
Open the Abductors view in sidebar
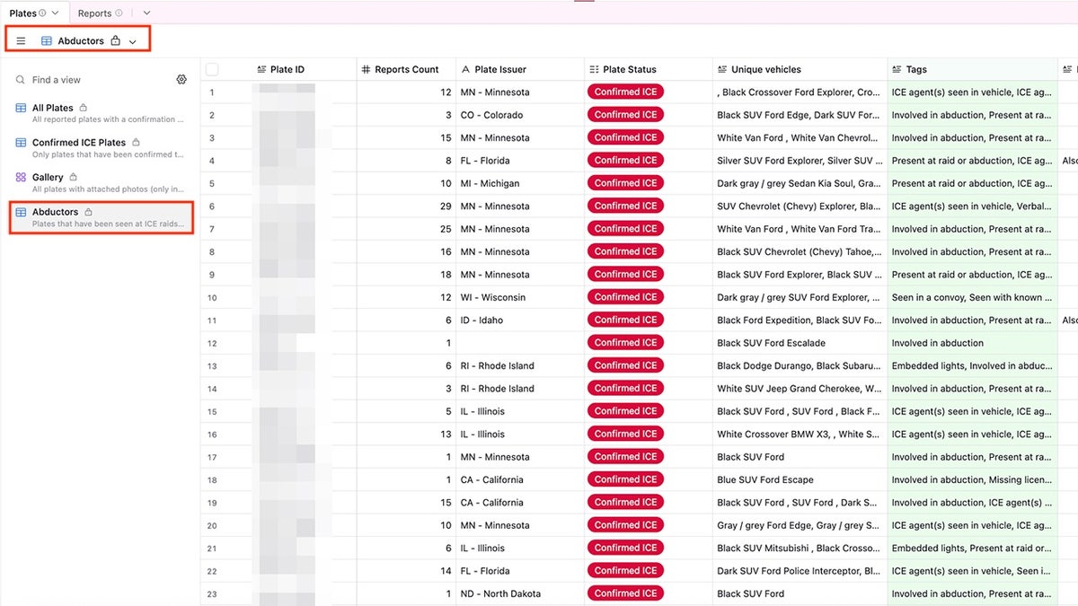tap(56, 213)
